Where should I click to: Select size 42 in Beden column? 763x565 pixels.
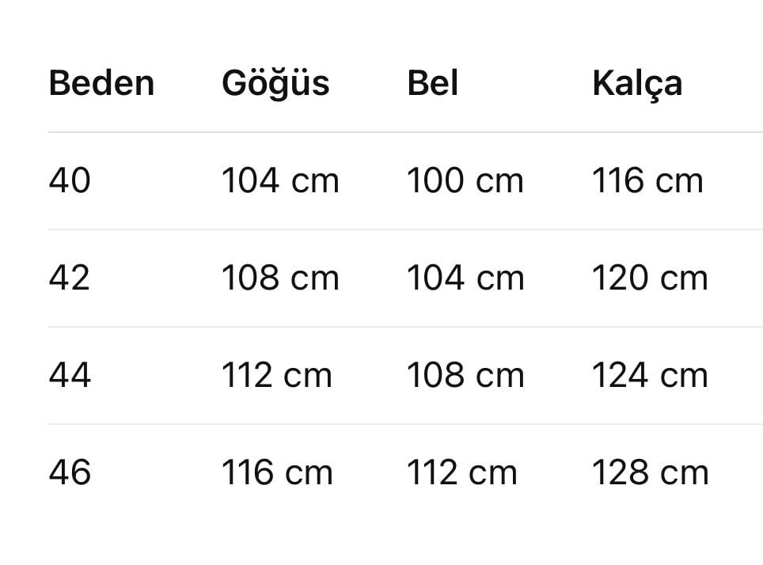click(x=70, y=279)
